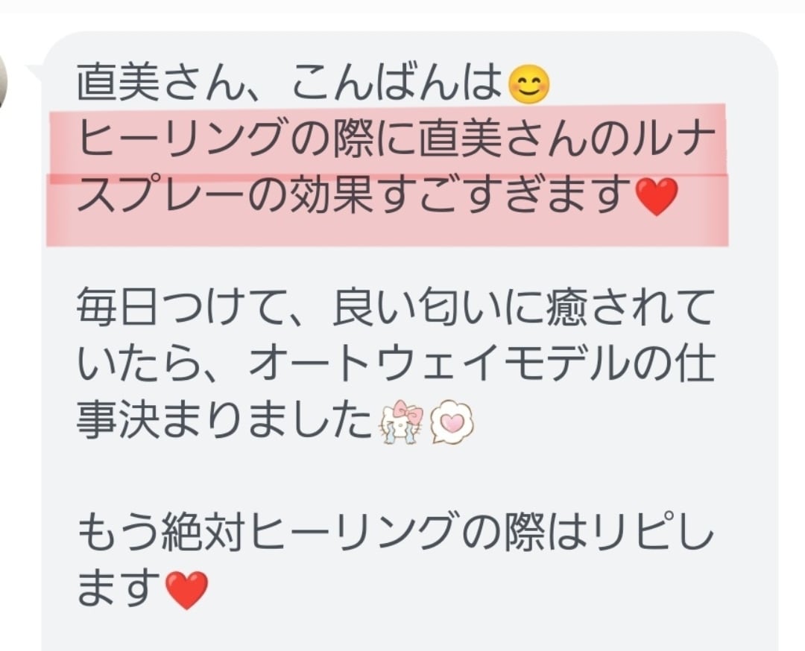Click the highlighted line starting ヒーリングの際に

pyautogui.click(x=397, y=139)
